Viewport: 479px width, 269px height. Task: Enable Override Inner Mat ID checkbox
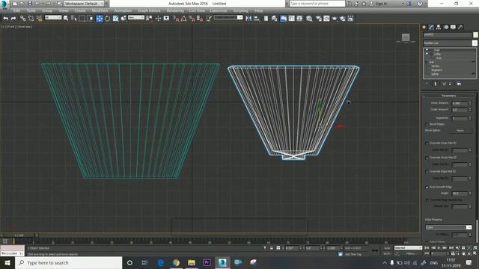pos(427,143)
